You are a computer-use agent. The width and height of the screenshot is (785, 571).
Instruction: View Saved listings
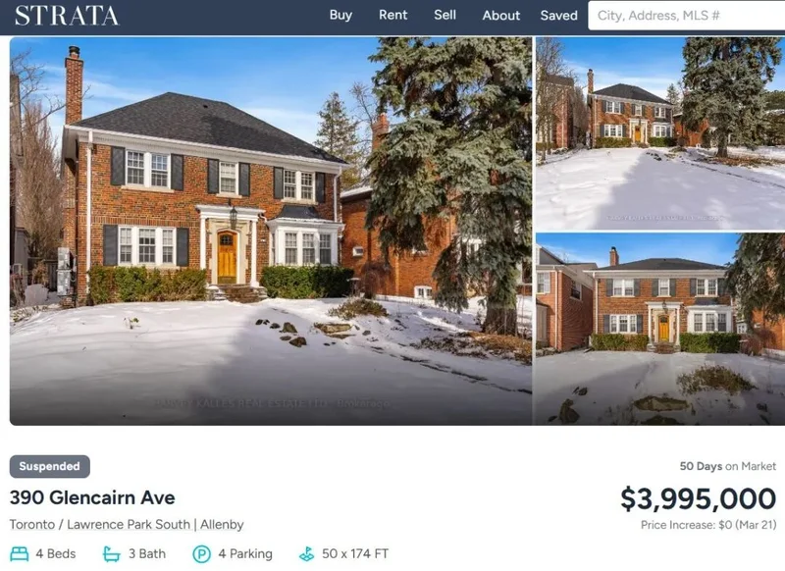(x=558, y=16)
